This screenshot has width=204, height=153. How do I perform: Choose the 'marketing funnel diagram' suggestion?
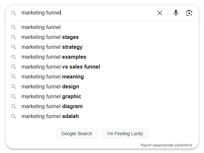pos(102,107)
